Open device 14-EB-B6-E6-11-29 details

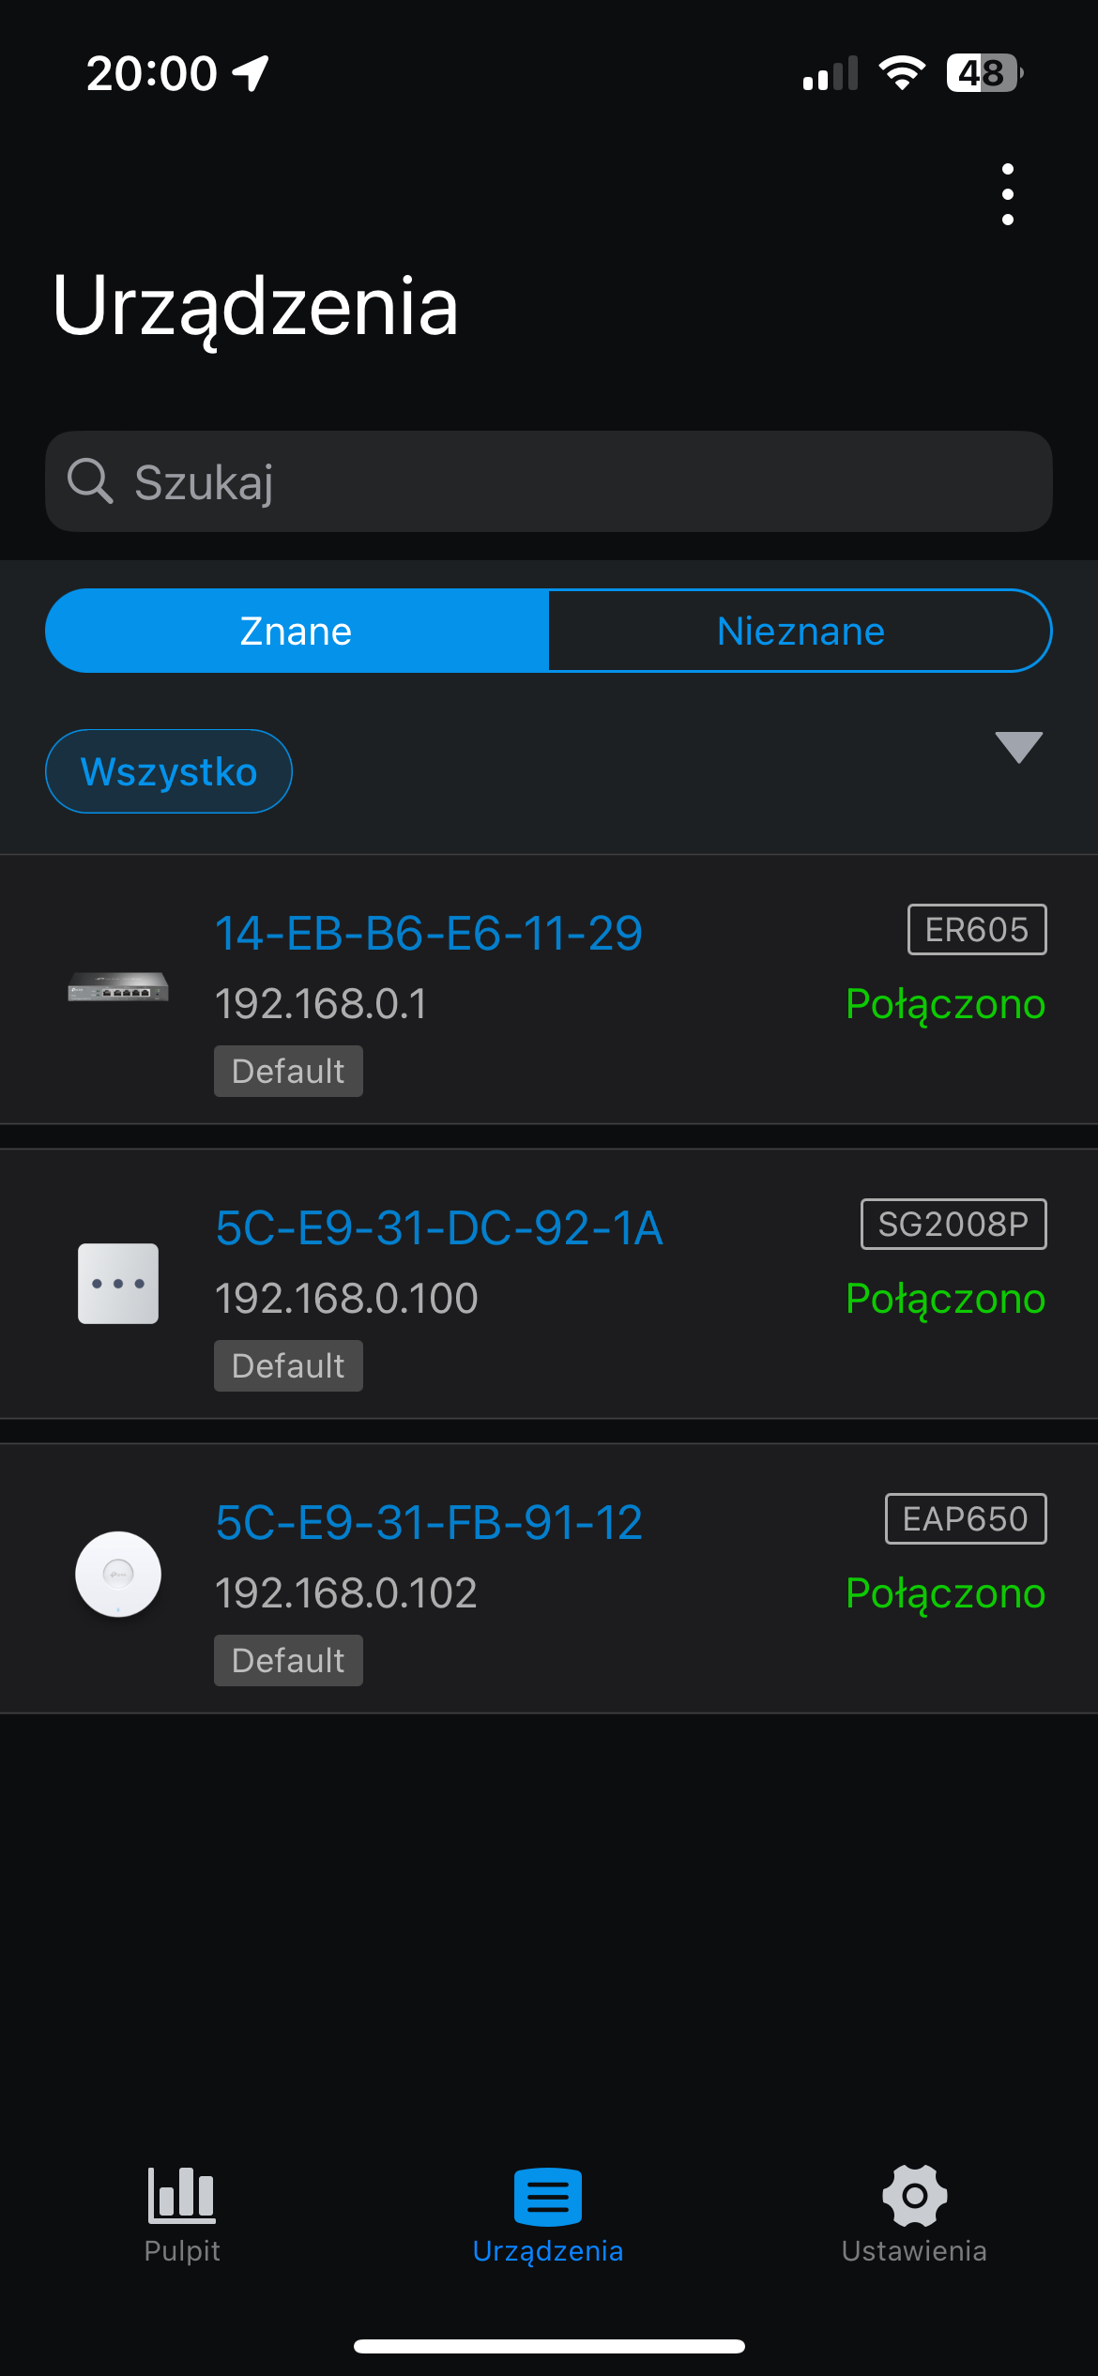coord(428,934)
